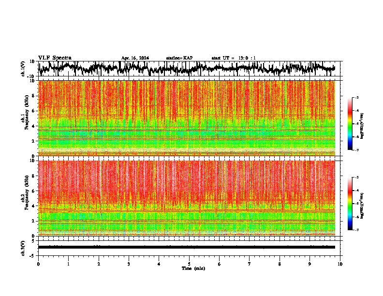Click time axis tick label "1"
This screenshot has height=296, width=383.
point(68,264)
